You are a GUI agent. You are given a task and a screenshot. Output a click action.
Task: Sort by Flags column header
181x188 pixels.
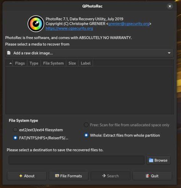tap(20, 63)
